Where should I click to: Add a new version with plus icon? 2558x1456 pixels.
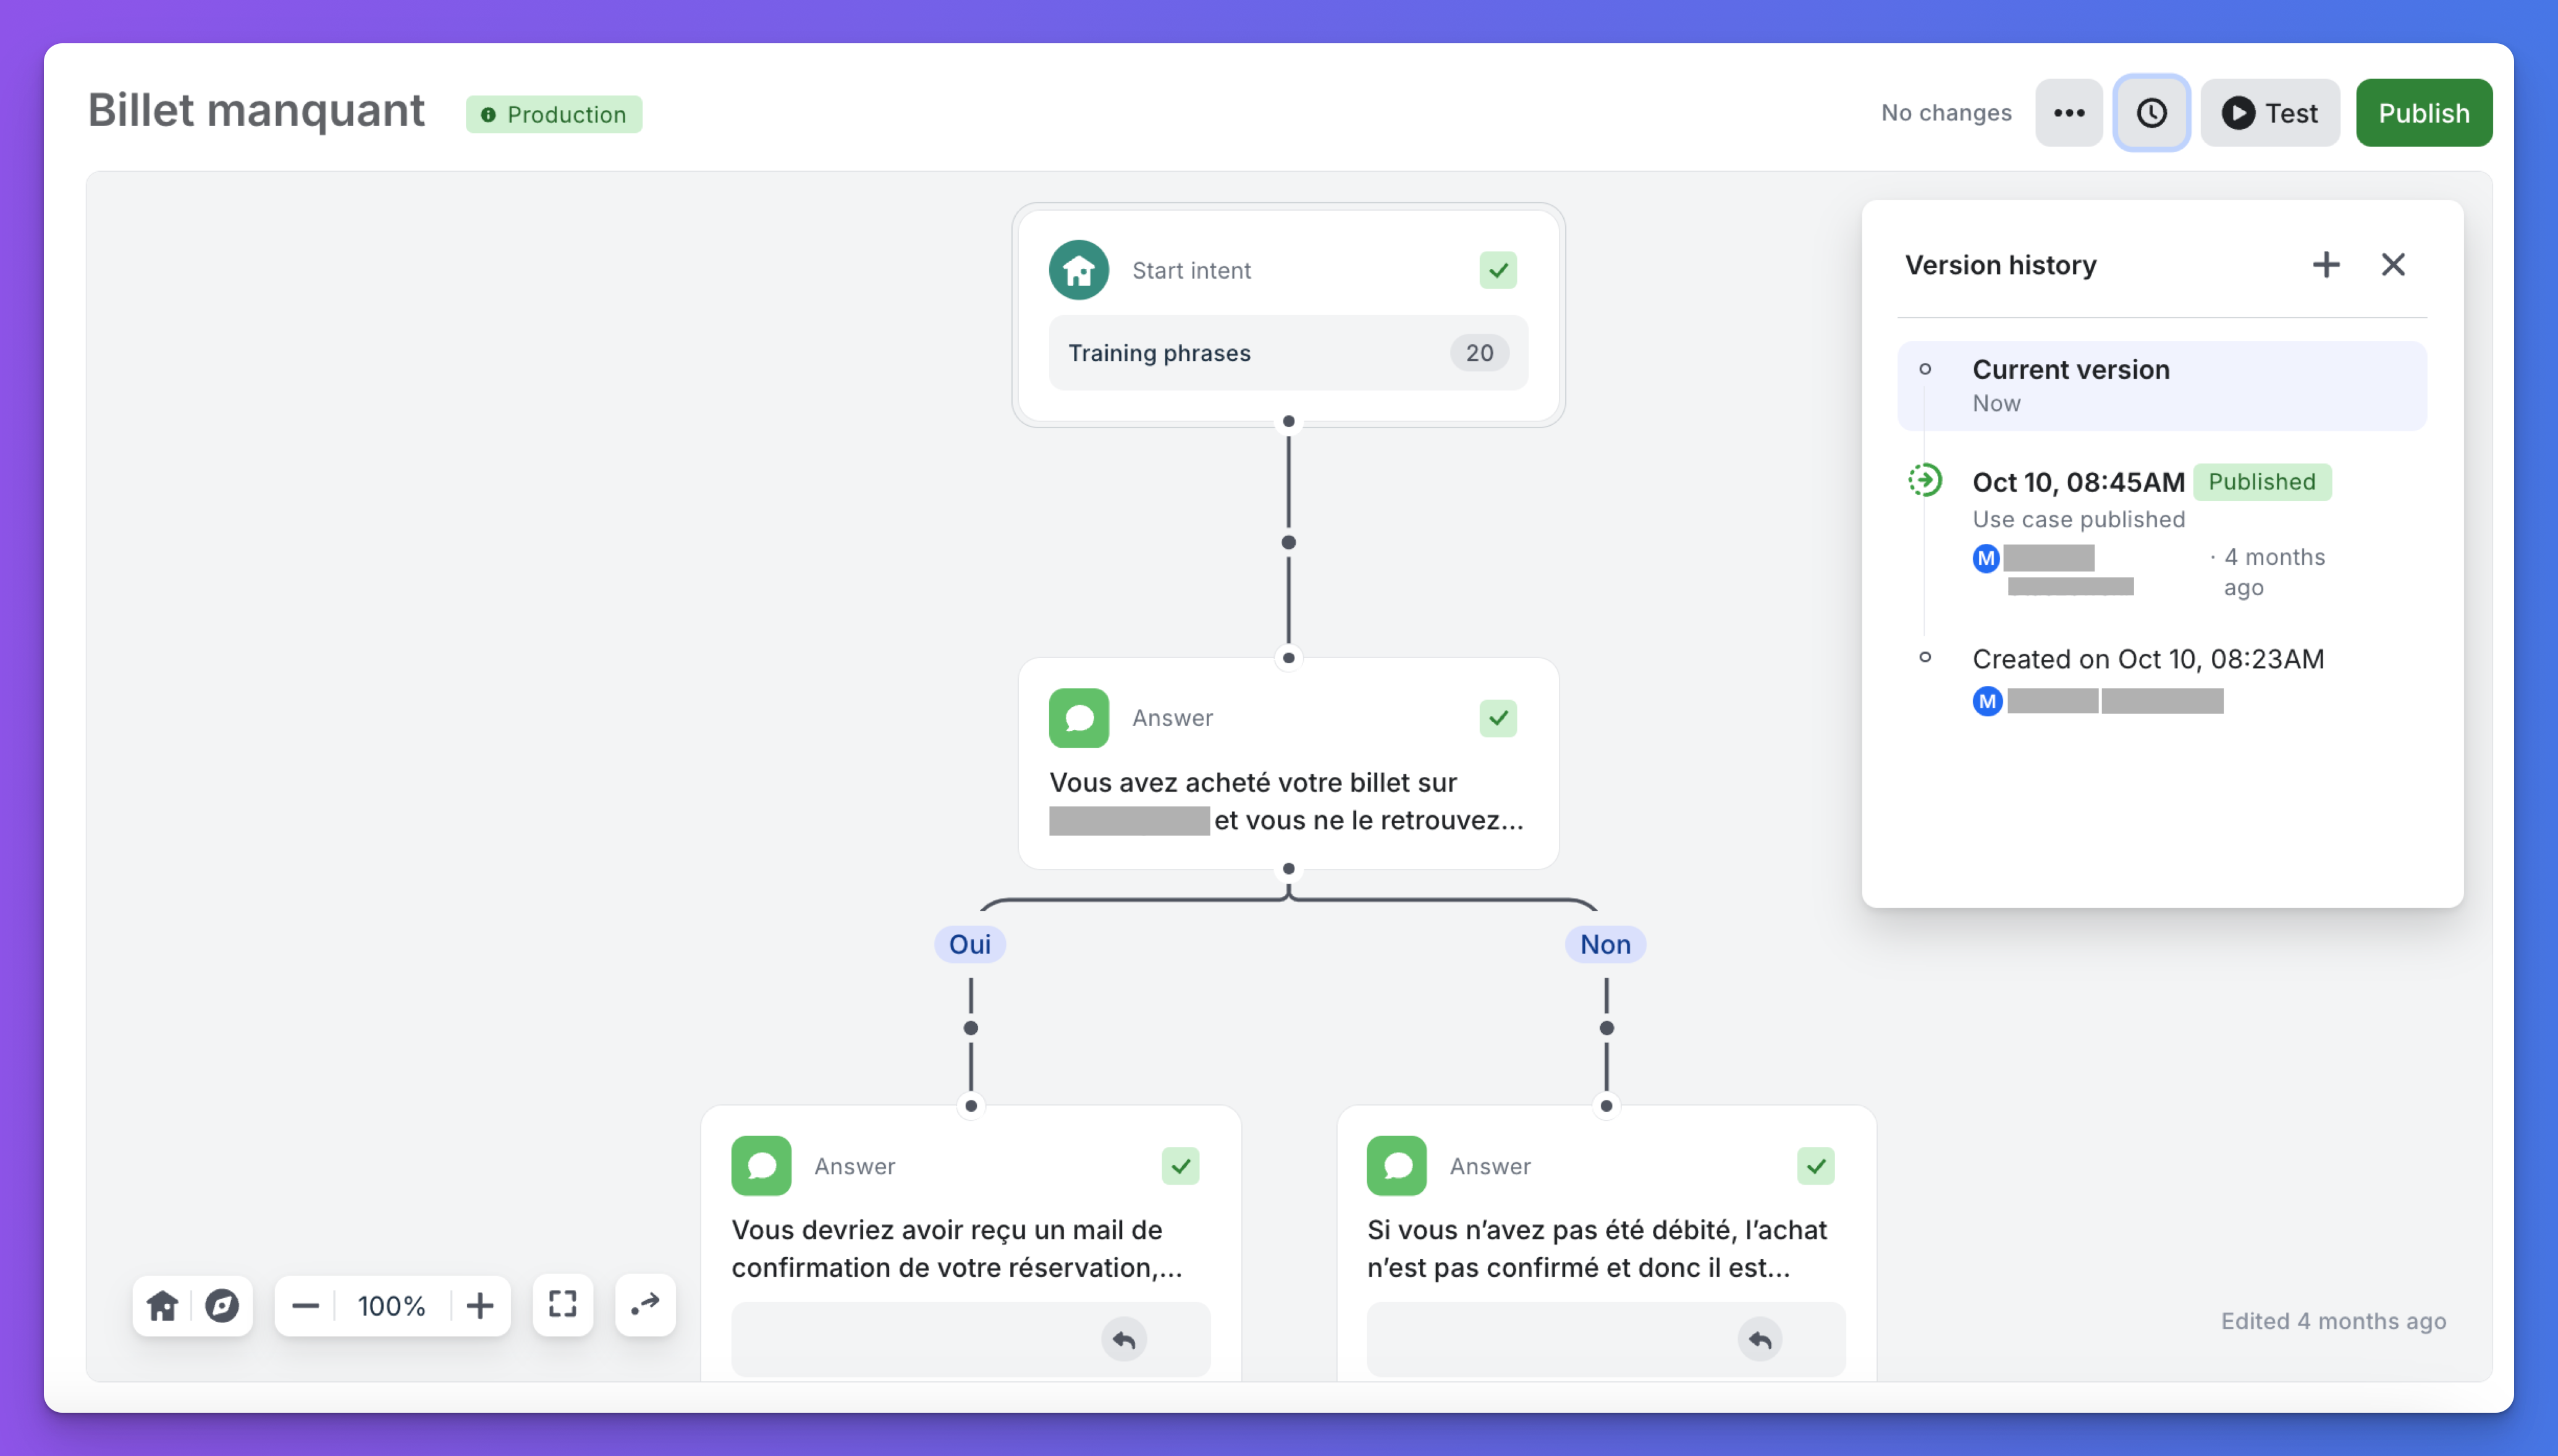(2325, 265)
